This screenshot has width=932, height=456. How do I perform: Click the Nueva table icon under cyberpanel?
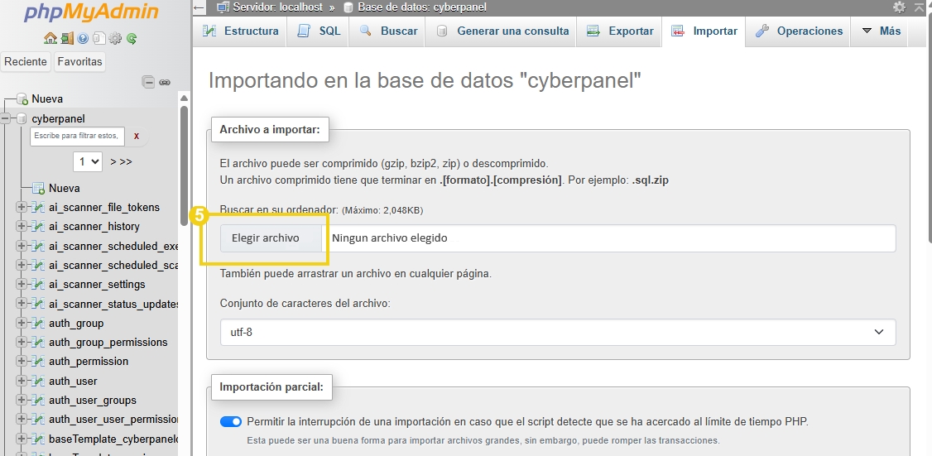tap(39, 188)
